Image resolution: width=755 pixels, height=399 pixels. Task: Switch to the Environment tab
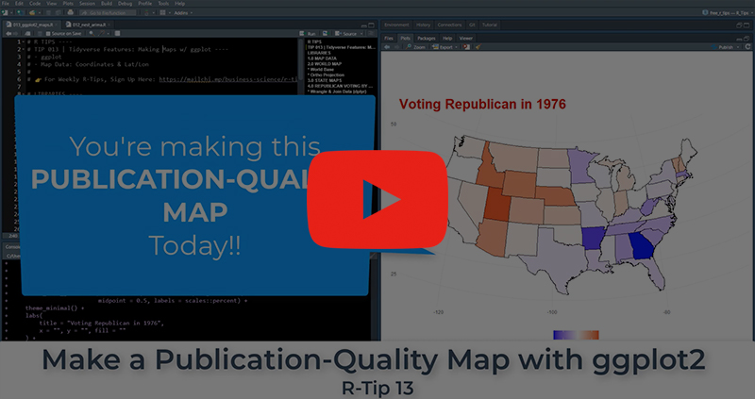point(396,25)
